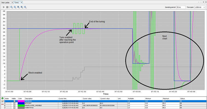
Task: Click the Unit column header
Action: [x=122, y=98]
